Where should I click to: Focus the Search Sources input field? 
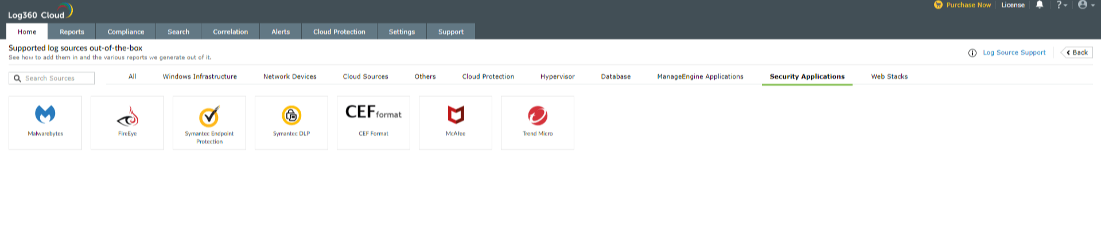[x=52, y=78]
